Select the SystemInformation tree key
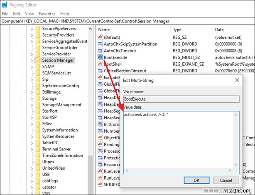The image size is (255, 195). coord(60,130)
